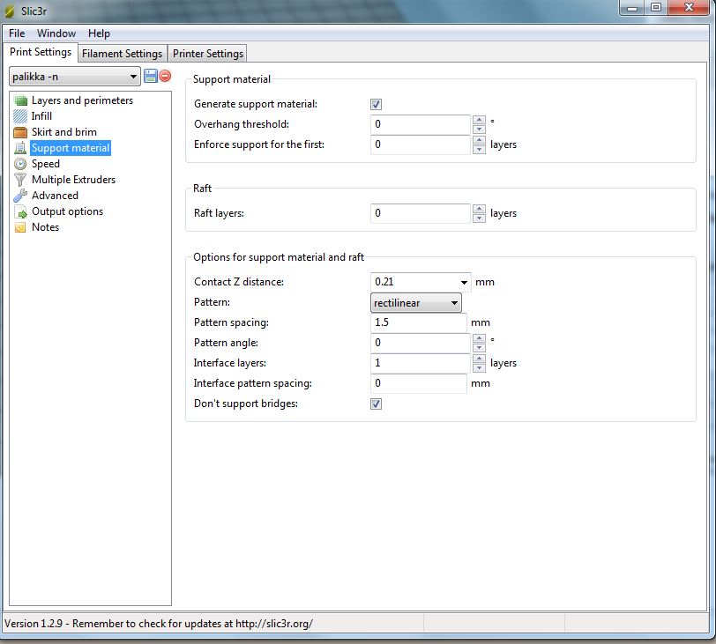Click the Advanced wrench icon
Image resolution: width=716 pixels, height=644 pixels.
[20, 196]
